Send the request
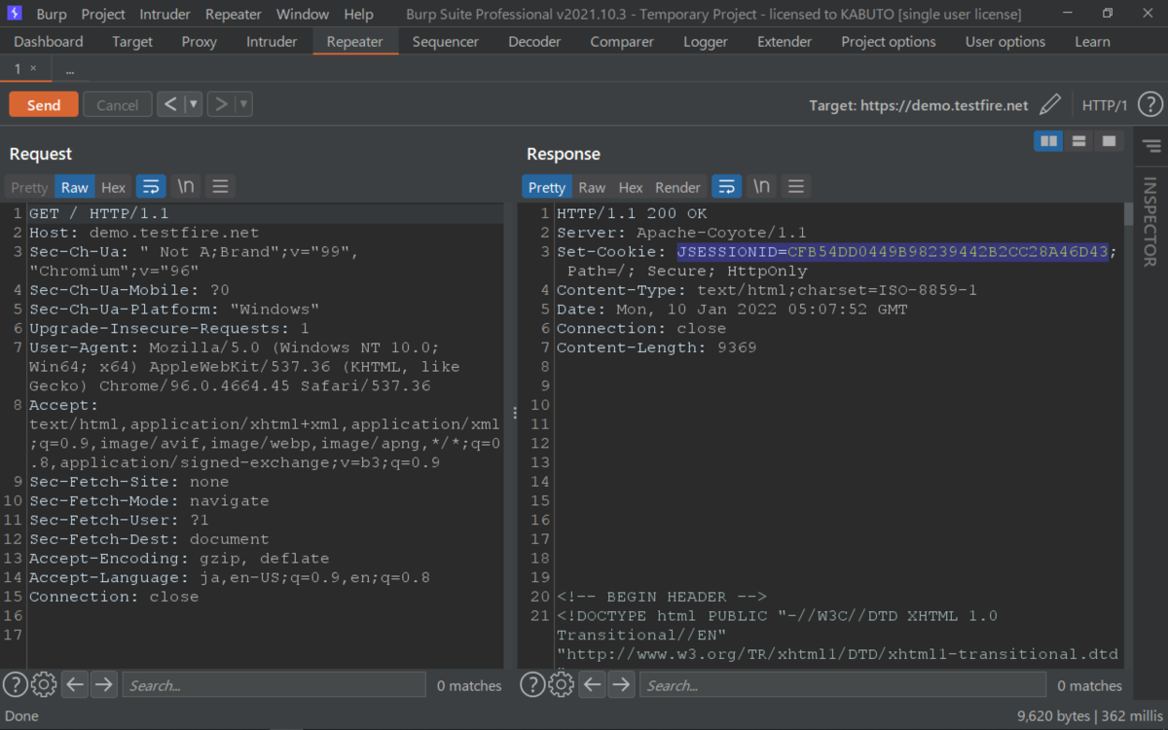Image resolution: width=1168 pixels, height=730 pixels. [x=43, y=104]
